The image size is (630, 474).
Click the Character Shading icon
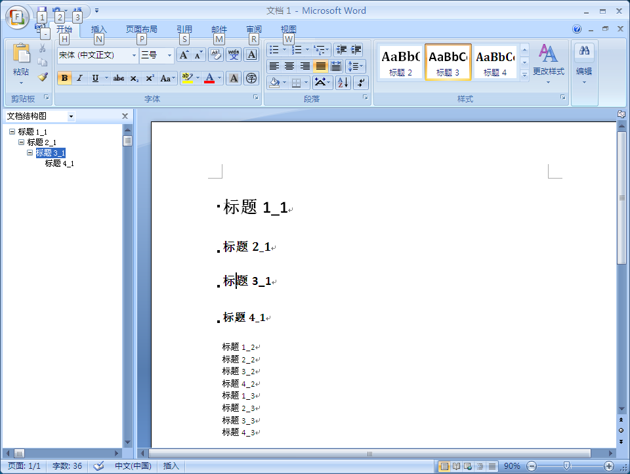click(x=234, y=78)
